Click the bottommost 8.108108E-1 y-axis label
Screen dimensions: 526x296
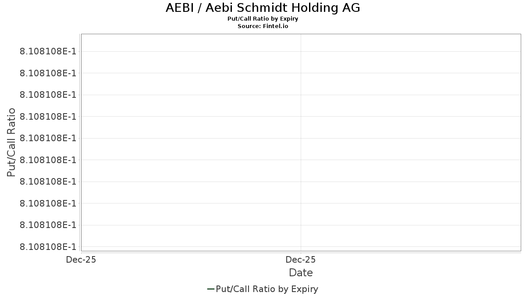pyautogui.click(x=48, y=246)
